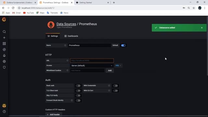Open a new browser tab
Screen dimensions: 208x117
pyautogui.click(x=114, y=3)
